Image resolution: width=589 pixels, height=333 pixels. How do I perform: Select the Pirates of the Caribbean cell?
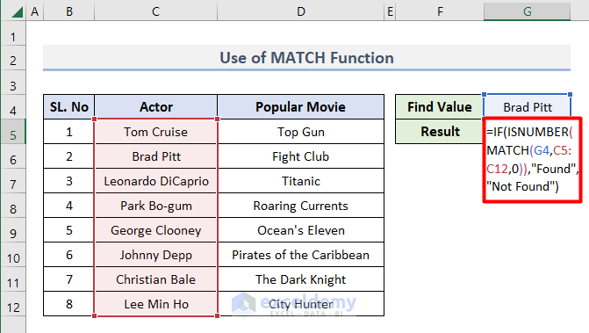[300, 255]
